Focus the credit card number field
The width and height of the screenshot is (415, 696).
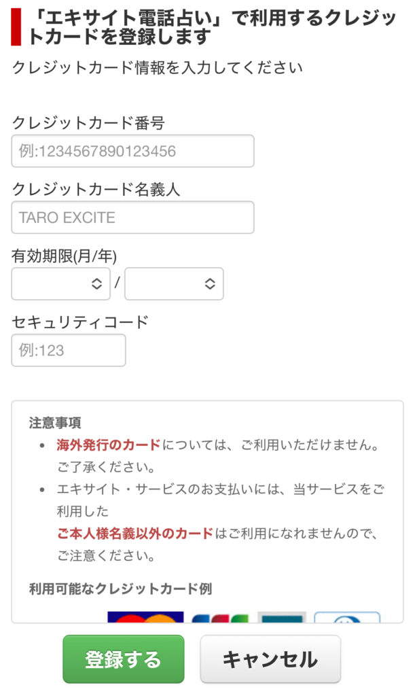coord(132,151)
